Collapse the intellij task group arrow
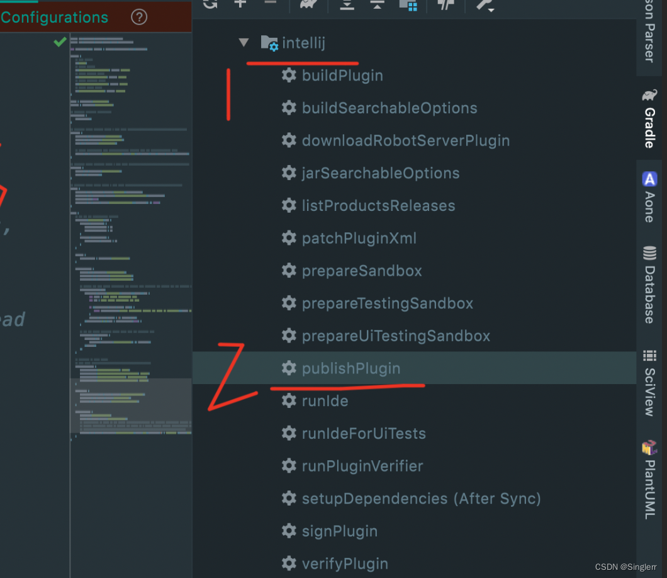The image size is (667, 578). click(244, 43)
